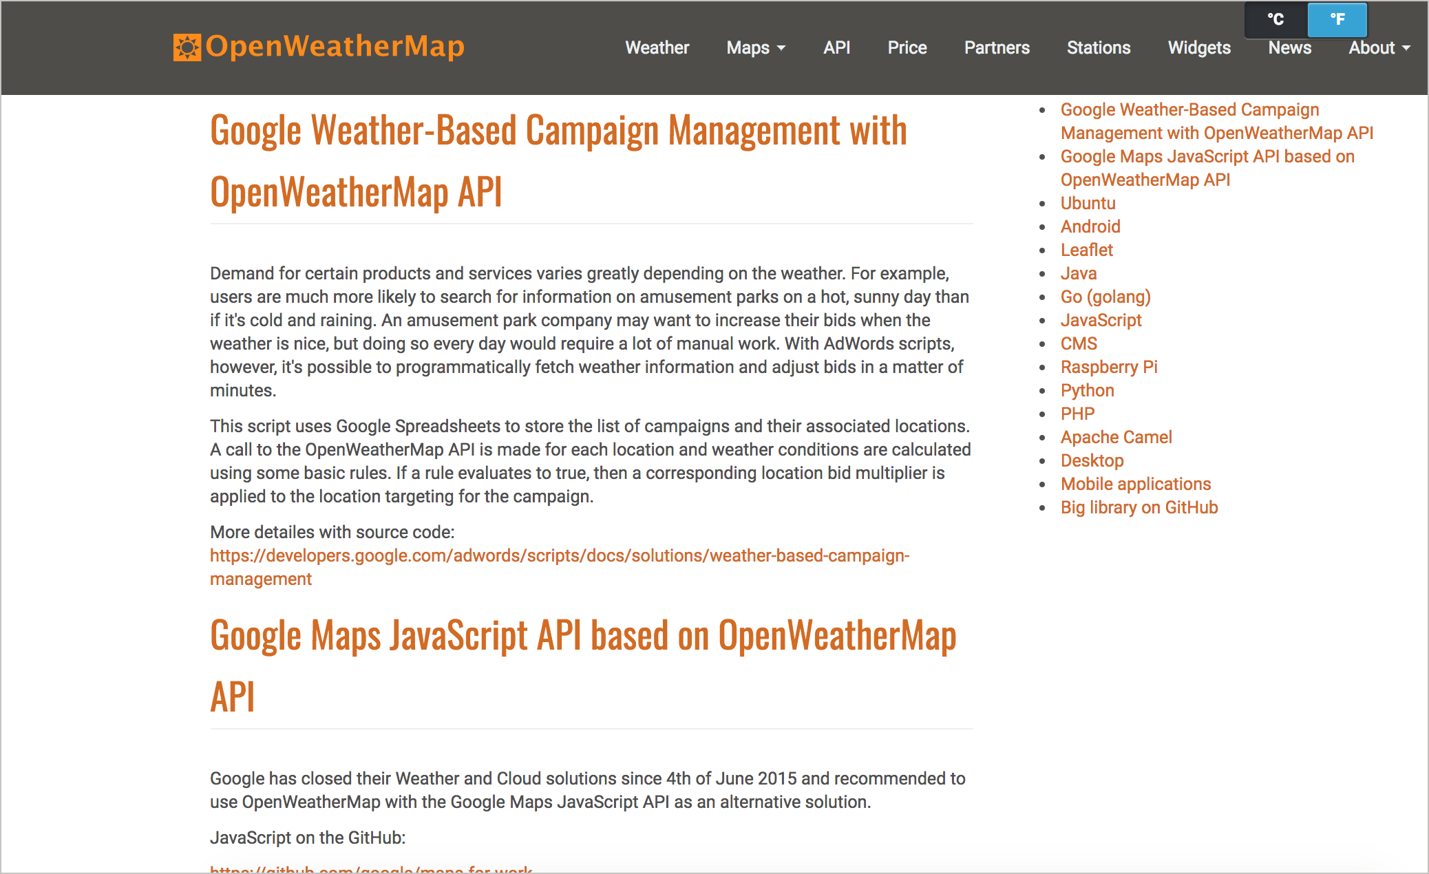Open the Widgets menu item

coord(1199,47)
